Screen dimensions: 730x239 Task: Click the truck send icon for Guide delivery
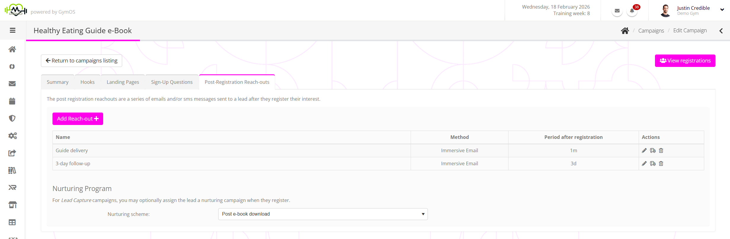click(x=653, y=150)
